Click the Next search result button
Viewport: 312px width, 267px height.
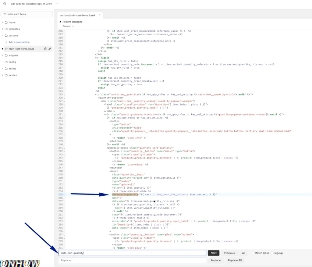coord(214,253)
